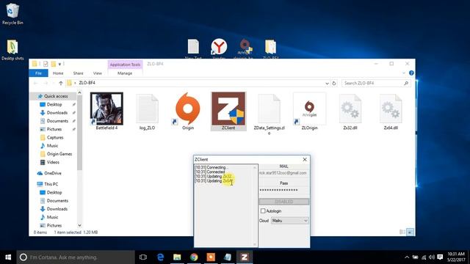Enable the Autologin checkbox in ZClient

[263, 211]
